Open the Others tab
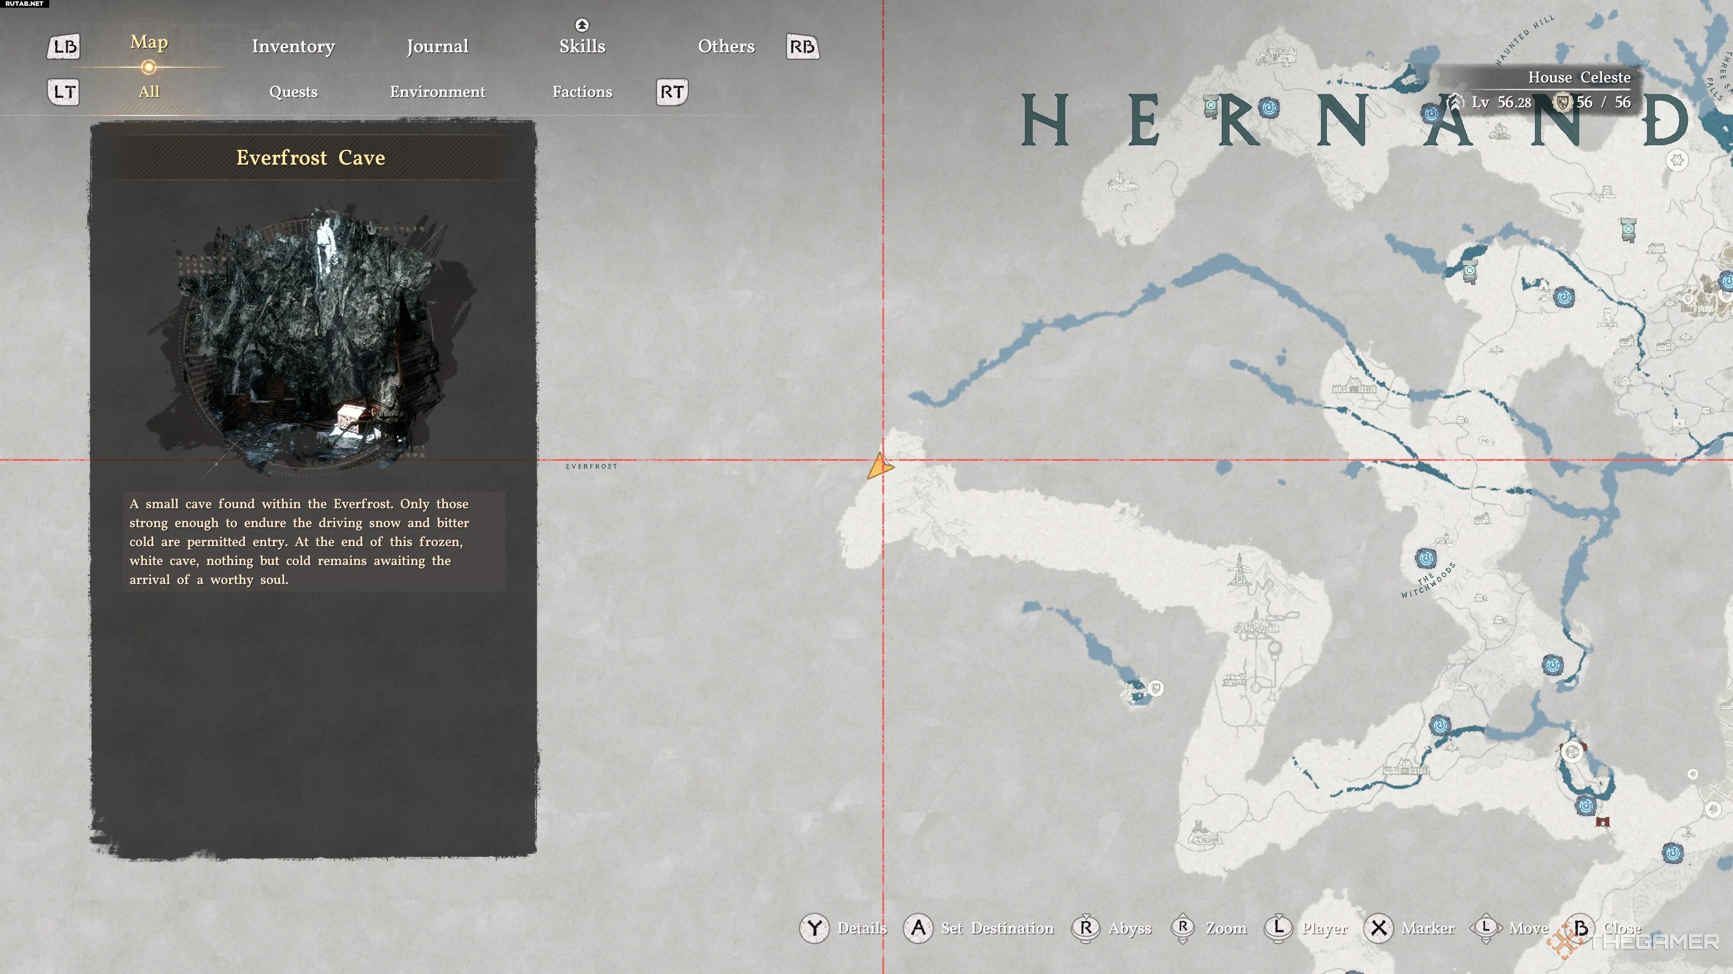The width and height of the screenshot is (1733, 974). pos(726,46)
